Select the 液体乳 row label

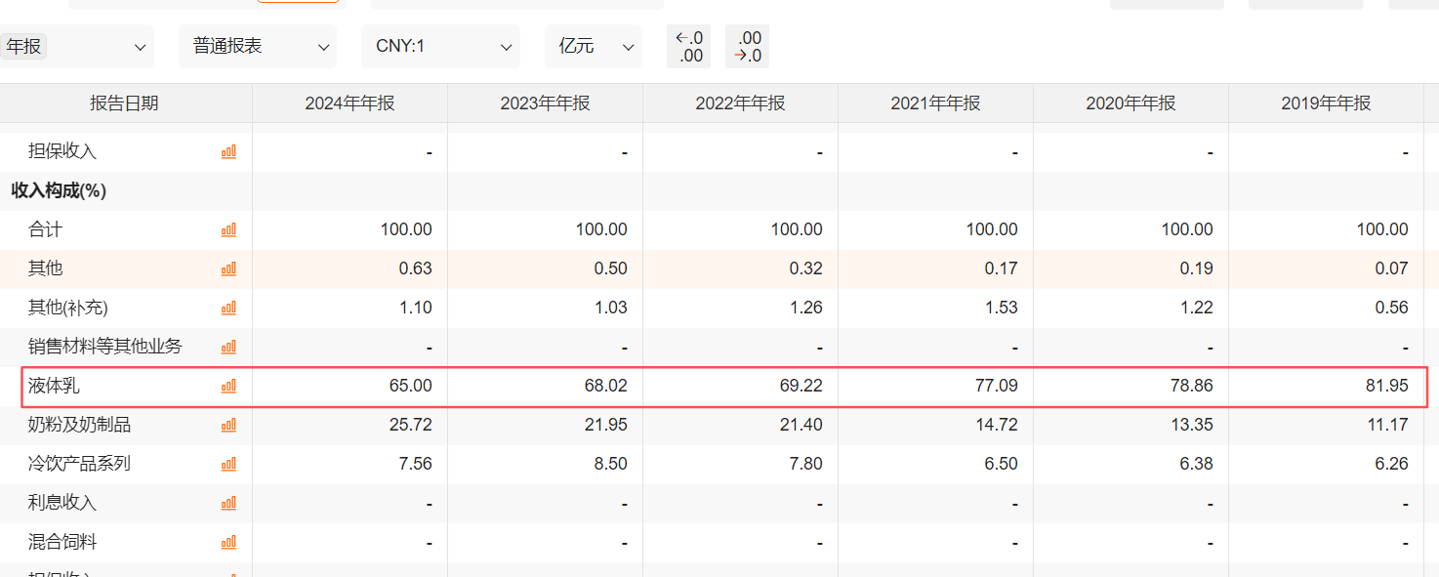[x=54, y=386]
